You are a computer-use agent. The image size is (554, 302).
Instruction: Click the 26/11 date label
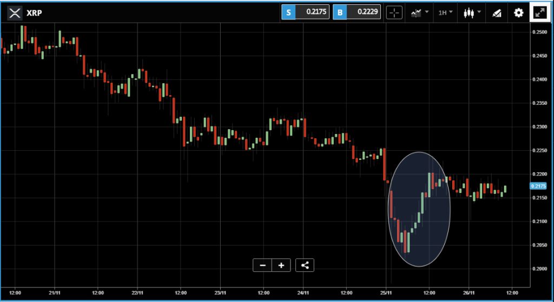[x=469, y=293]
